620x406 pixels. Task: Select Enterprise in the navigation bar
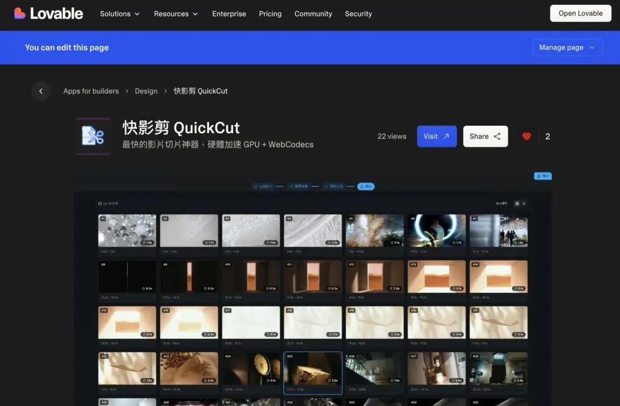229,13
